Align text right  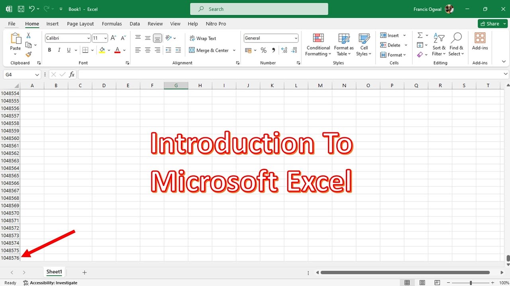158,50
